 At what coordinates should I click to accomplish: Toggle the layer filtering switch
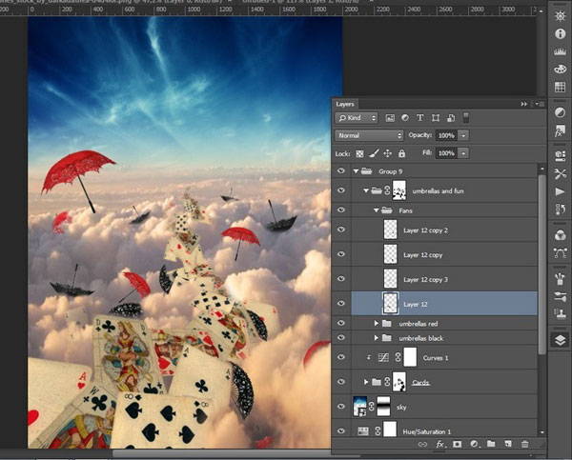(466, 117)
